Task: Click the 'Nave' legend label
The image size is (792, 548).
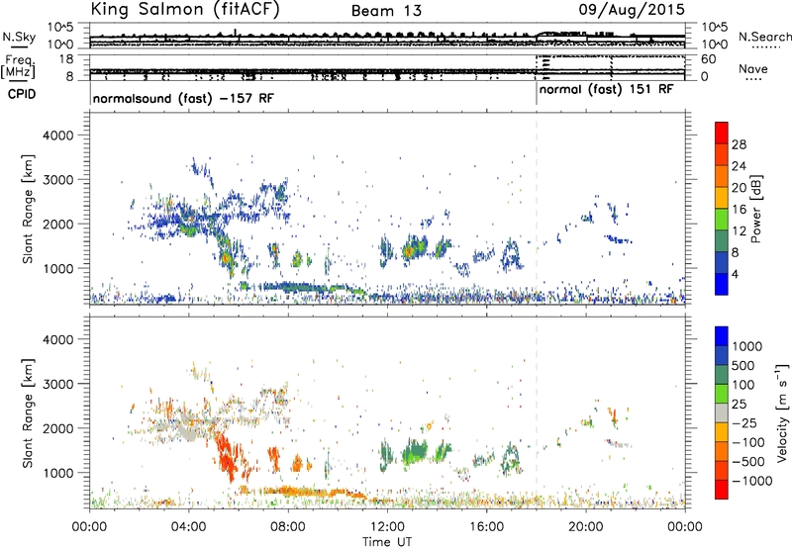Action: tap(753, 68)
